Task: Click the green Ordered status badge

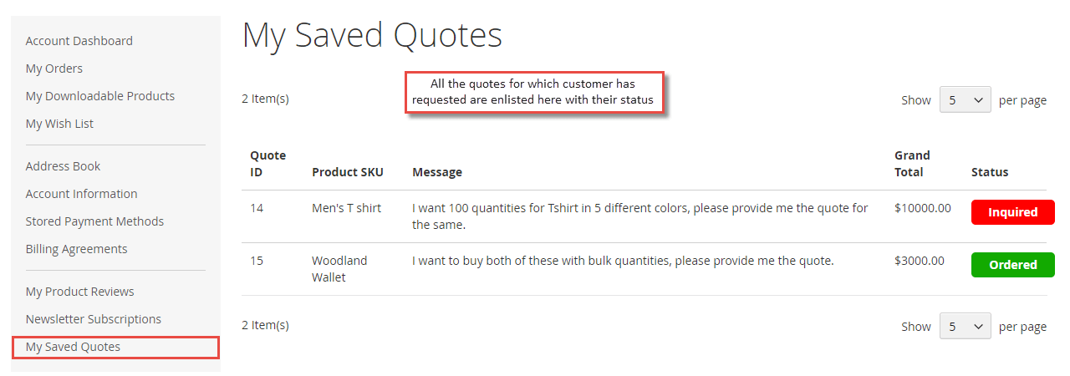Action: [x=1013, y=265]
